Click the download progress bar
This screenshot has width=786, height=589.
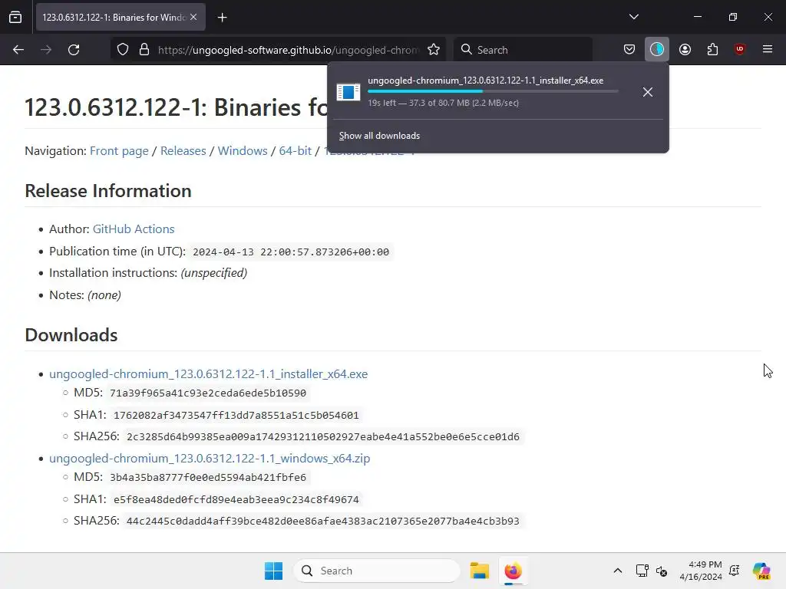point(493,91)
